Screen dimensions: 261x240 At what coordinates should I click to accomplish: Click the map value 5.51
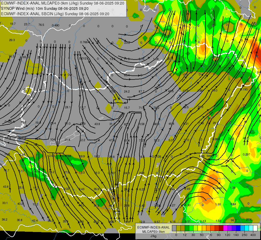[x=188, y=221]
